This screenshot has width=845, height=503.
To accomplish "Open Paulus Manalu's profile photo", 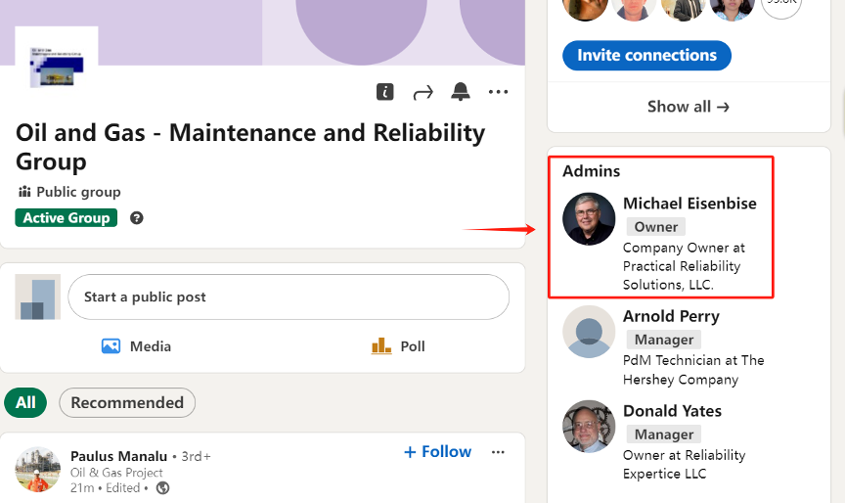I will [37, 470].
